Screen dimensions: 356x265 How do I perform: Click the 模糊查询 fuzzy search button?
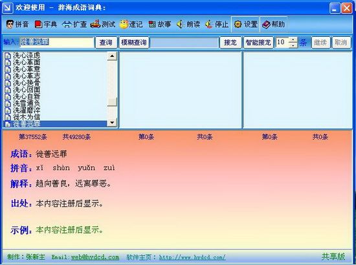click(134, 43)
